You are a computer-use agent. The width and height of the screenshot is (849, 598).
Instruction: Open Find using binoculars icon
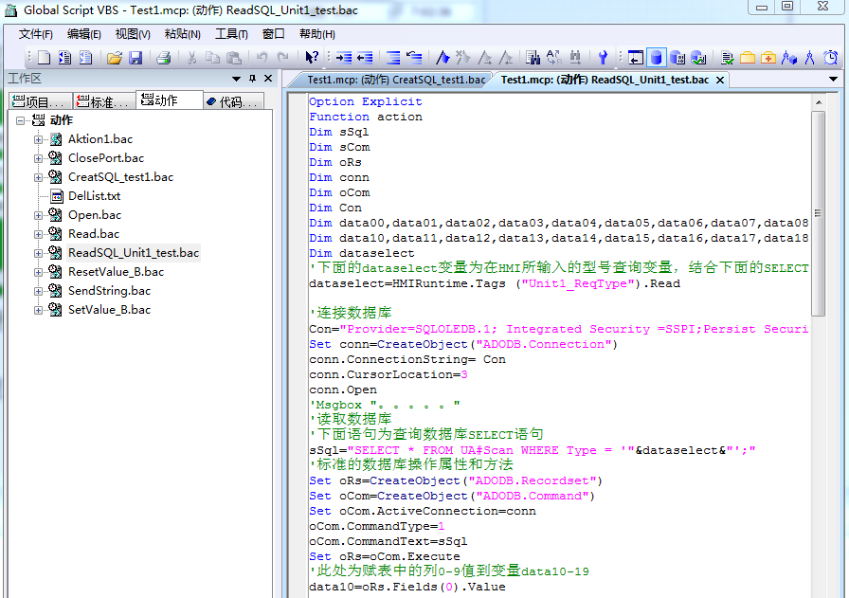pyautogui.click(x=533, y=58)
